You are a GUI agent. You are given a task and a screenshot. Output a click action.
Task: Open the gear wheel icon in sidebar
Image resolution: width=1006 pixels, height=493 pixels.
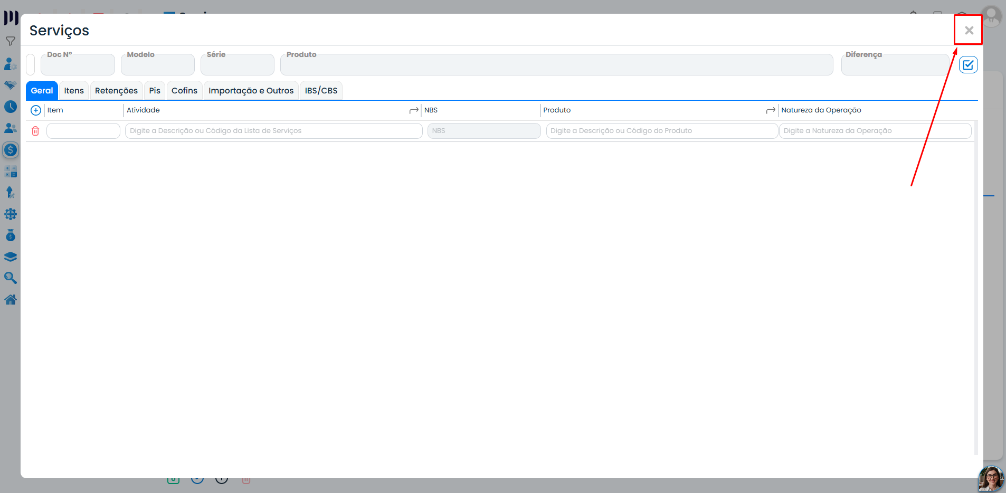pos(11,214)
